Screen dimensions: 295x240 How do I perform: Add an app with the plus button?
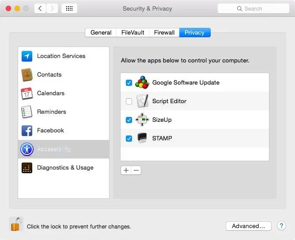pyautogui.click(x=126, y=170)
